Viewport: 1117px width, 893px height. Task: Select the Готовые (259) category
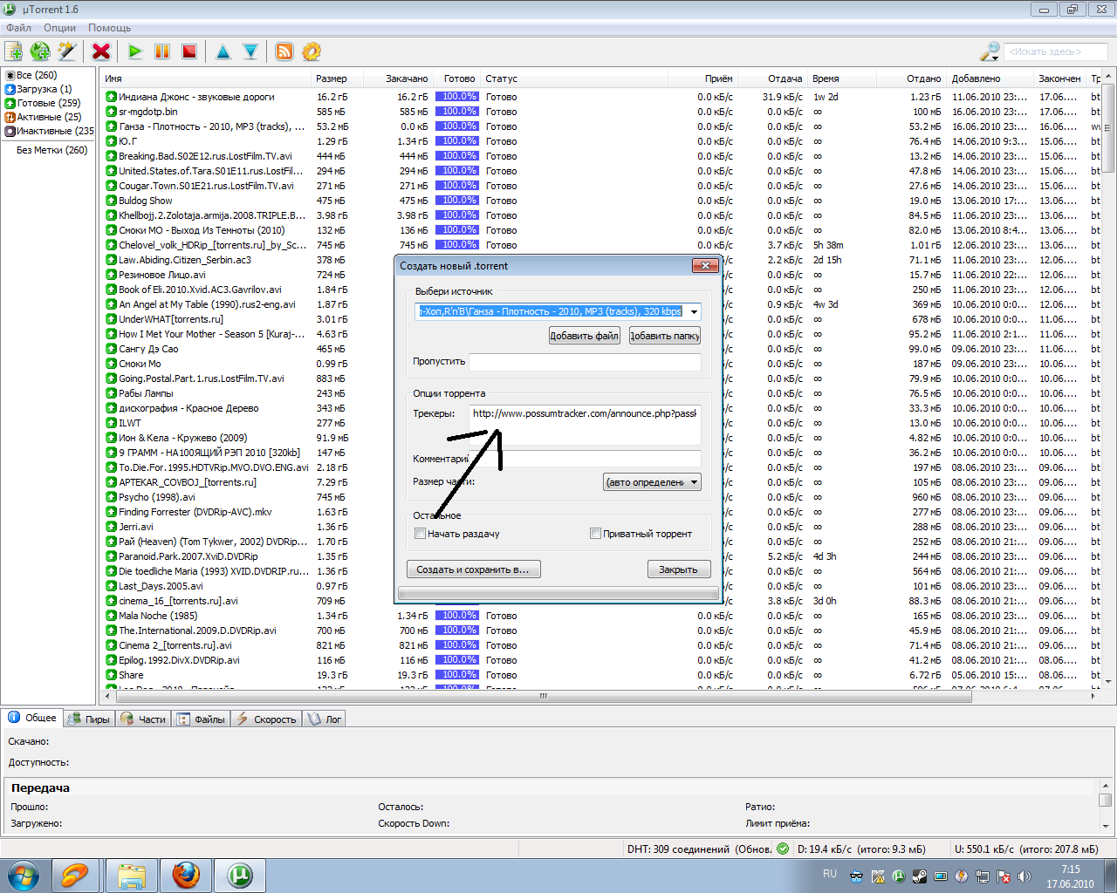pyautogui.click(x=43, y=103)
